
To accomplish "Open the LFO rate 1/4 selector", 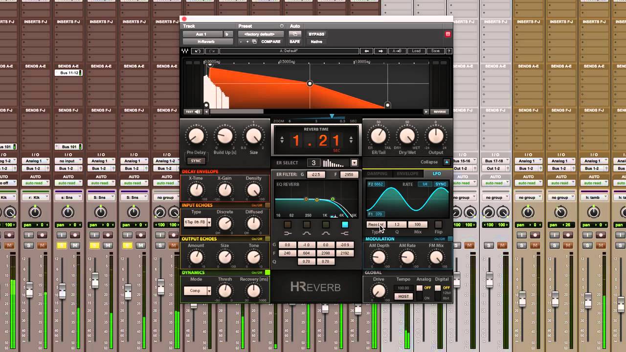I will (x=425, y=184).
